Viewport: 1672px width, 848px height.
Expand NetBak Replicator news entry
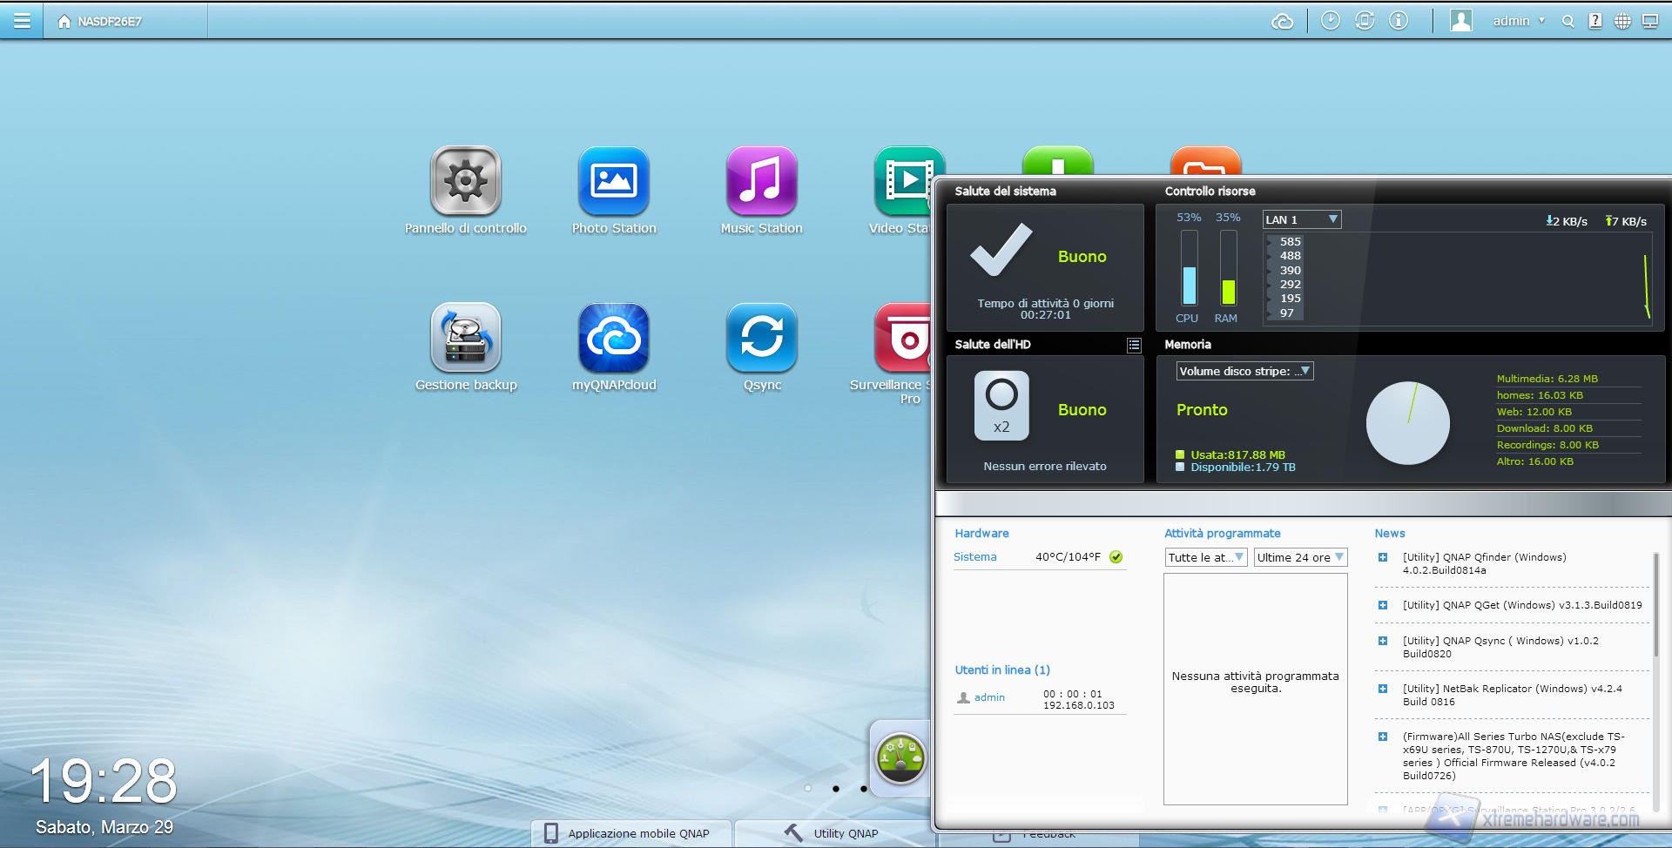(1382, 689)
